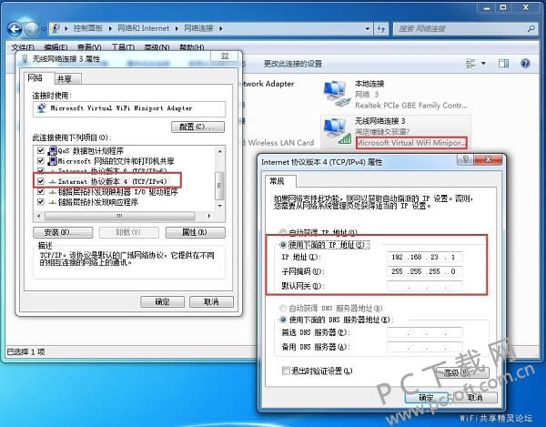Open the help question mark icon in toolbar
Screen dimensions: 546x427
[x=525, y=63]
